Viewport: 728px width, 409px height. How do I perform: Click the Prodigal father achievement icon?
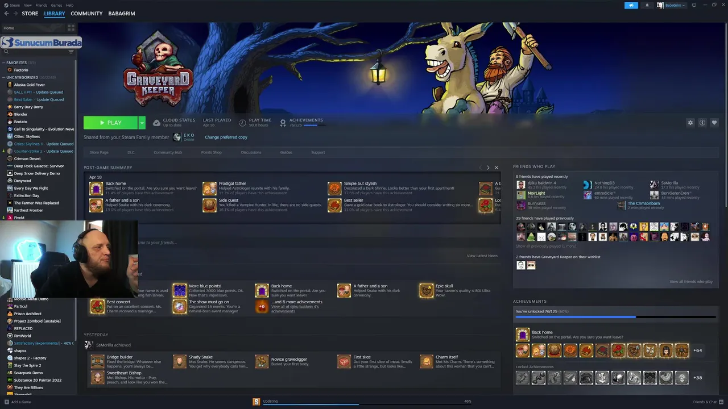[209, 189]
